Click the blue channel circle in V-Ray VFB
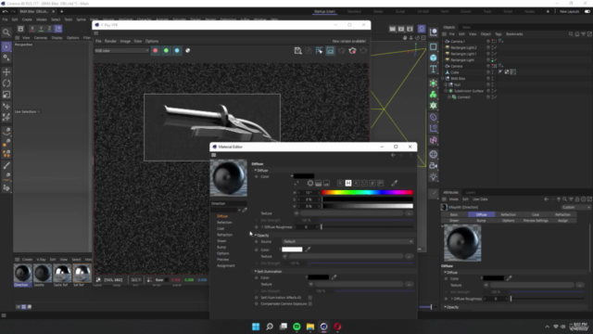 coord(177,50)
